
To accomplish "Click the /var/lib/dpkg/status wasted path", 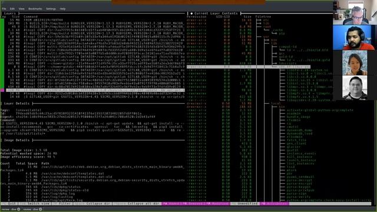I will [x=61, y=187].
